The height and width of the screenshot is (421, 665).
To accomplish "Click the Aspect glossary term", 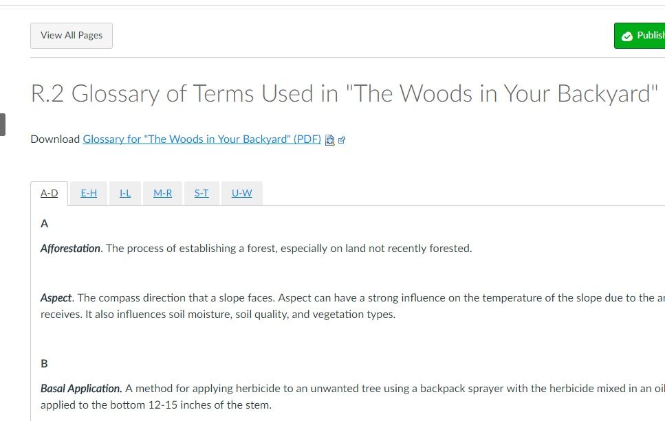I will 56,297.
